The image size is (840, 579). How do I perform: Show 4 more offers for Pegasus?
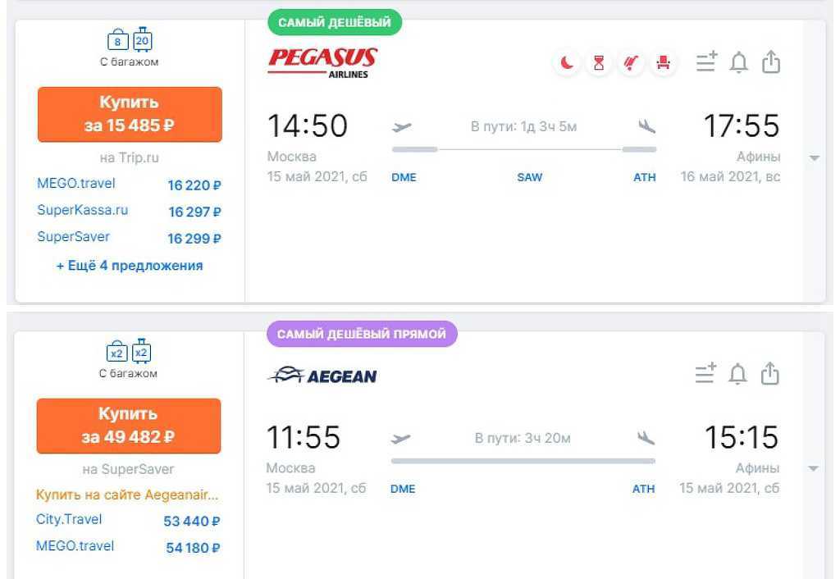130,266
